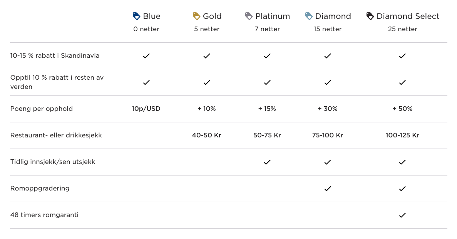The height and width of the screenshot is (239, 457).
Task: Click the Restaurant- eller drikkesjekk label
Action: click(56, 135)
